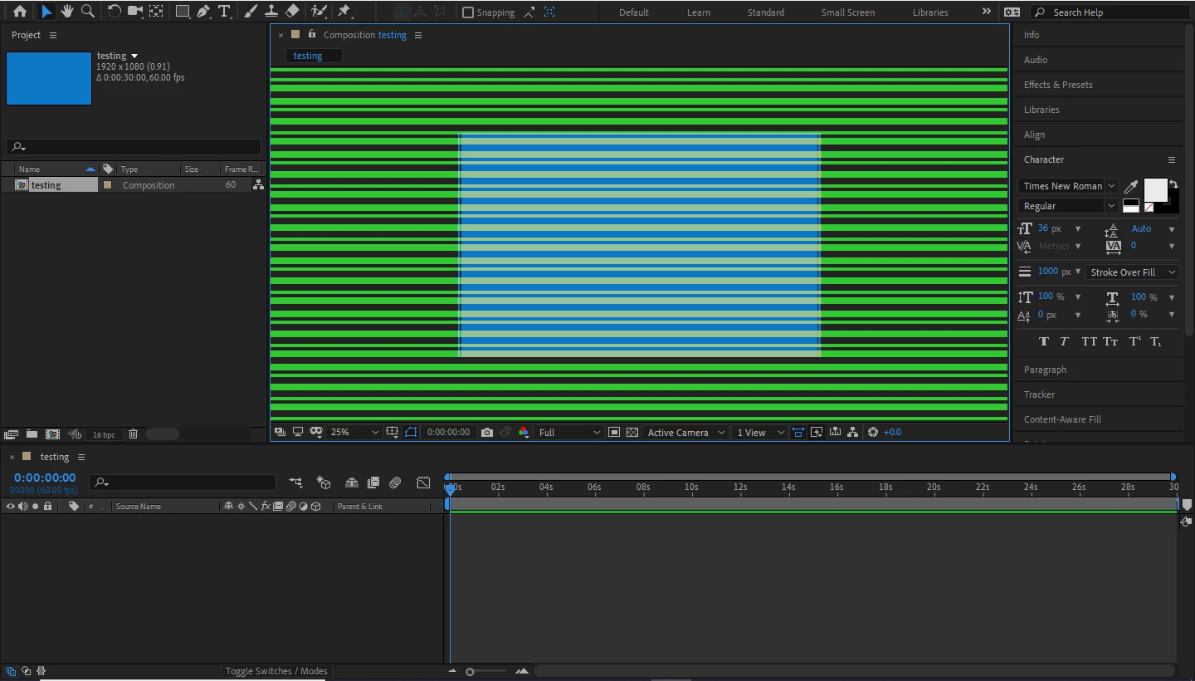This screenshot has height=681, width=1195.
Task: Toggle Faux Bold text style
Action: tap(1044, 341)
